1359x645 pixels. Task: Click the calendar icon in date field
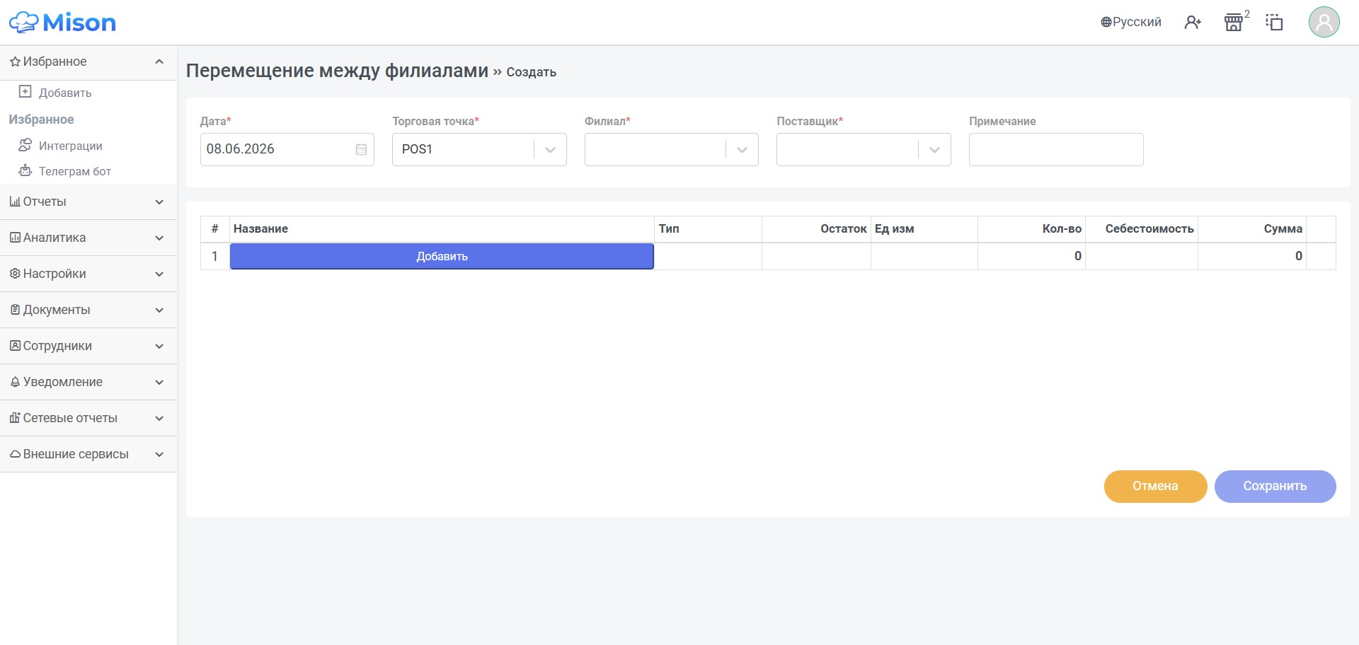(x=361, y=149)
